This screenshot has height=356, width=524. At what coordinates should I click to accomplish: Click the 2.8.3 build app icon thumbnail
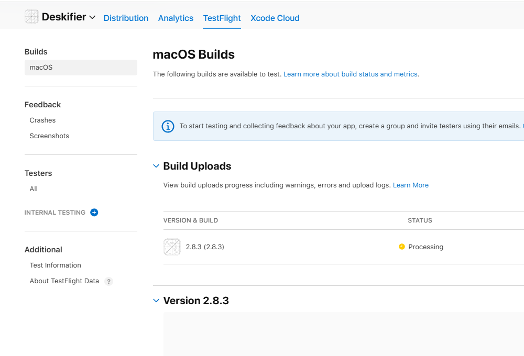click(172, 247)
